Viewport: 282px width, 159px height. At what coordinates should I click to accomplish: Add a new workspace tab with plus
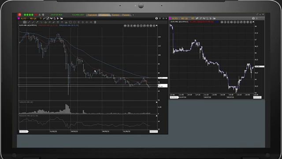pos(133,15)
